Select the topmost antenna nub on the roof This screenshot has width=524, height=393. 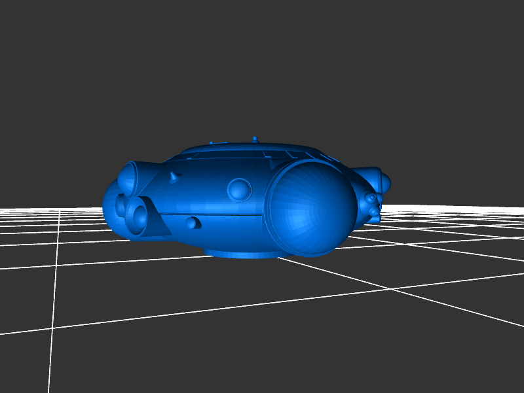(255, 139)
